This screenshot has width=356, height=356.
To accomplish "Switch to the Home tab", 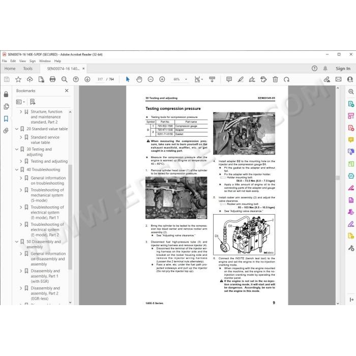I will coord(10,68).
